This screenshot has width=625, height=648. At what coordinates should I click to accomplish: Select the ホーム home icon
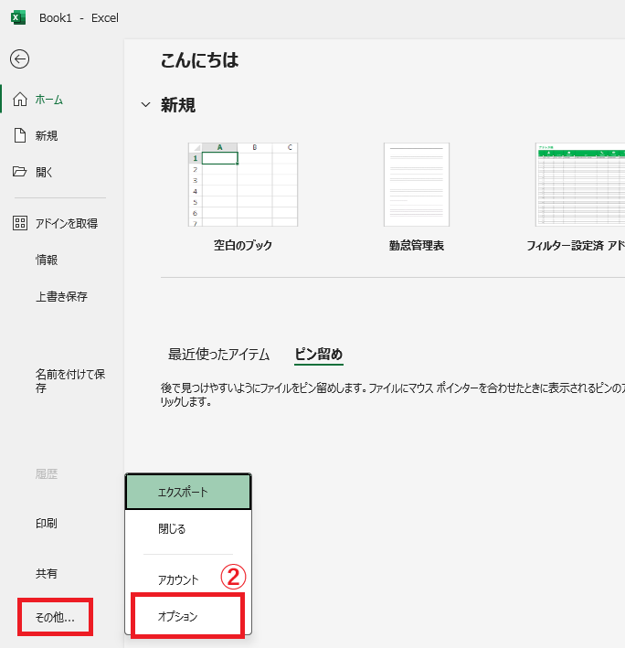[x=20, y=100]
